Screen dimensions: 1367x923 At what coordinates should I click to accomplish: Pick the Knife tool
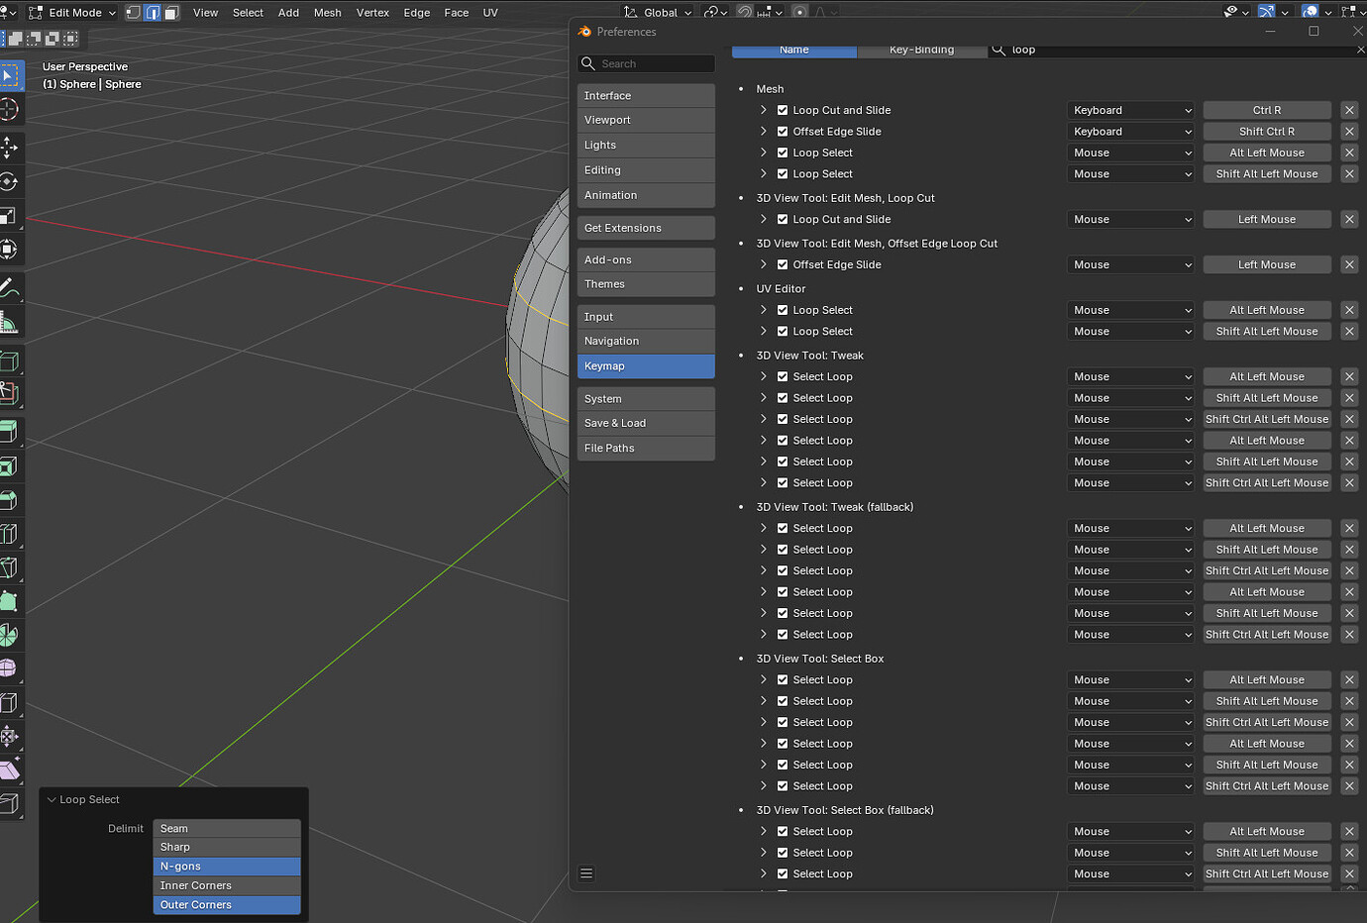pyautogui.click(x=10, y=567)
